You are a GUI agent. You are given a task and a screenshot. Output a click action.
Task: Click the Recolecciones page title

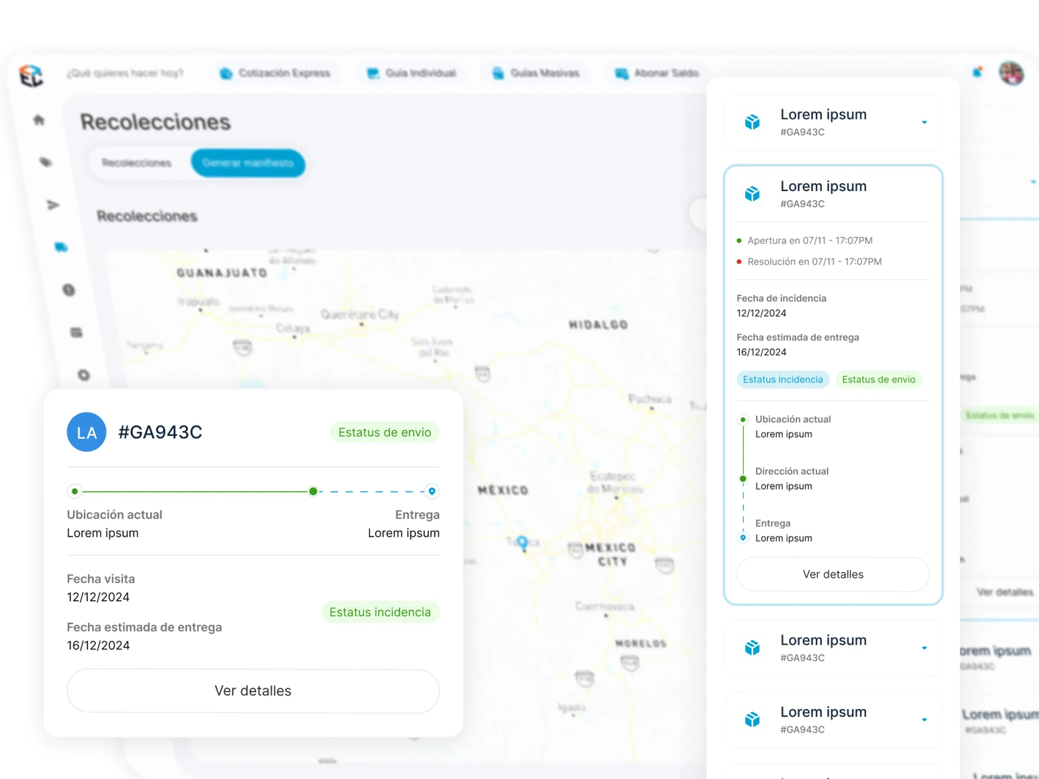pyautogui.click(x=155, y=122)
